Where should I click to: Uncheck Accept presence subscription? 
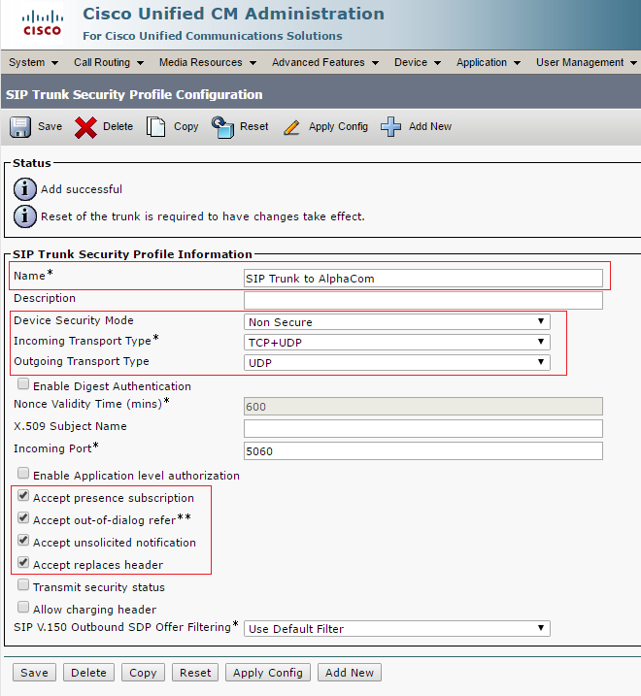23,495
